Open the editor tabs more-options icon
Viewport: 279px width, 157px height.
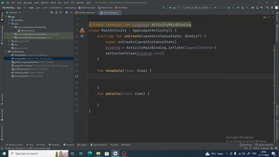pos(273,13)
